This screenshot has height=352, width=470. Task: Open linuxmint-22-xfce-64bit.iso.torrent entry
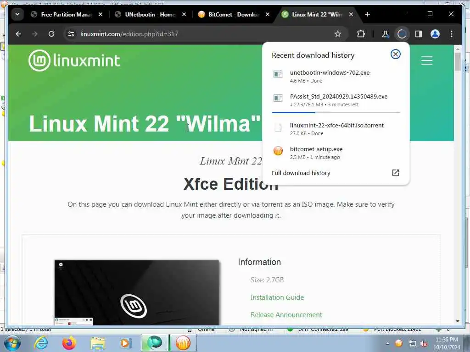pos(336,129)
